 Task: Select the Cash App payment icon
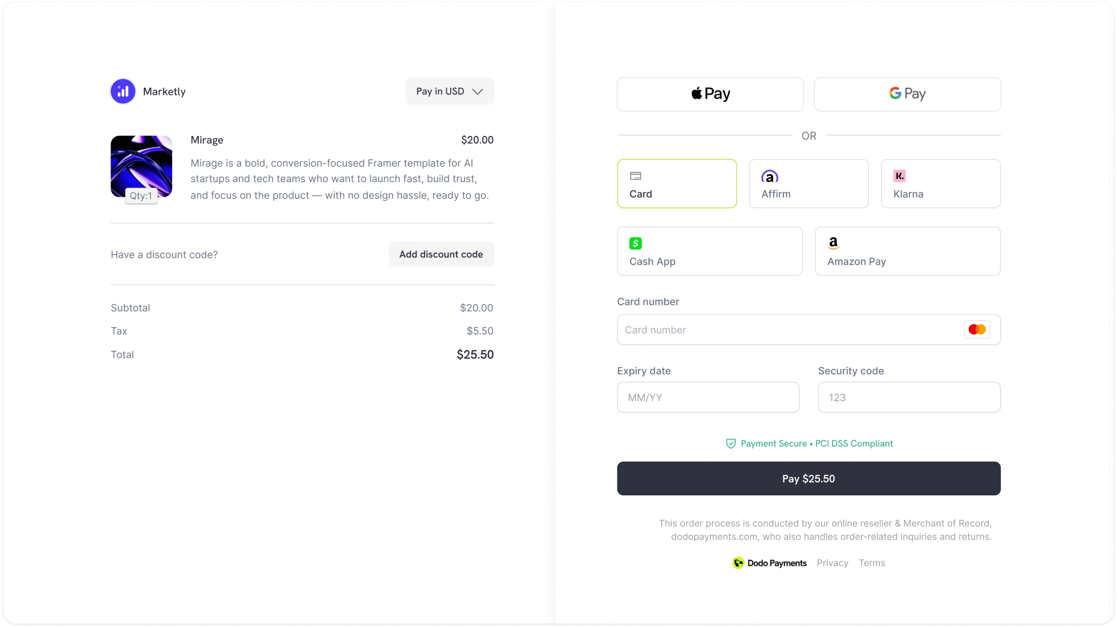click(636, 243)
